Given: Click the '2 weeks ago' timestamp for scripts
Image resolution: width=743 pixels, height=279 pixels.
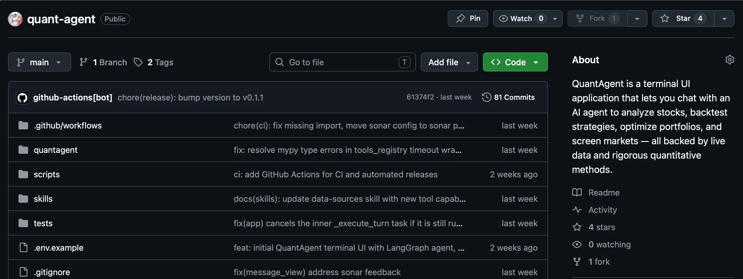Looking at the screenshot, I should [514, 174].
